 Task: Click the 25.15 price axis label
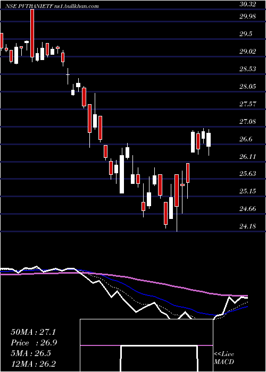point(247,191)
